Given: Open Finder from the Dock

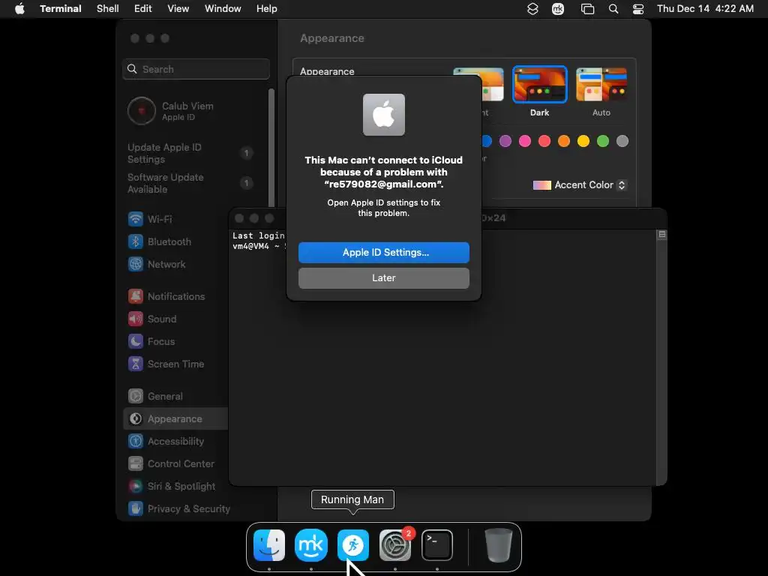Looking at the screenshot, I should pyautogui.click(x=269, y=544).
